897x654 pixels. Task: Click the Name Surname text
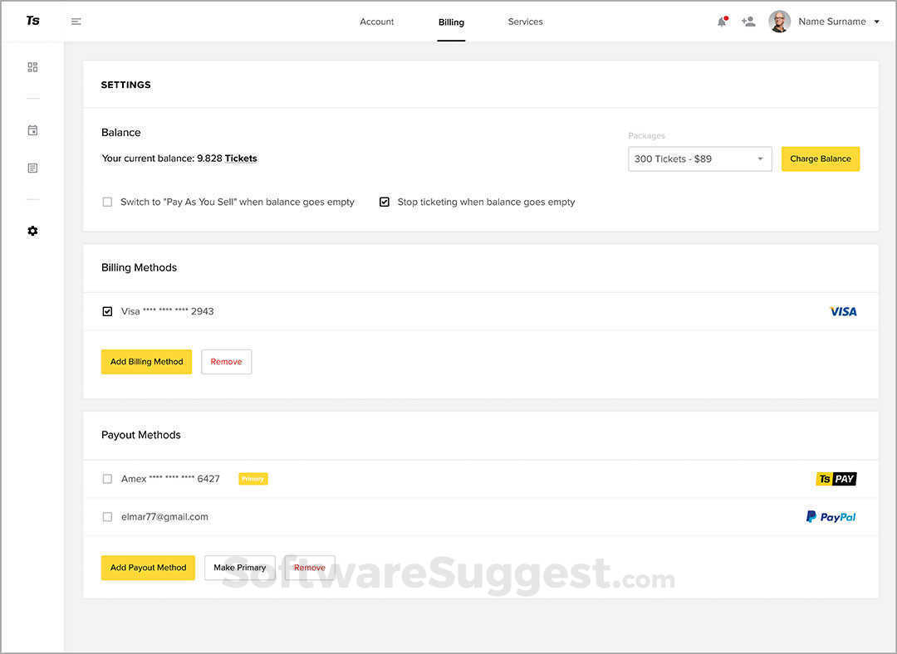point(831,22)
